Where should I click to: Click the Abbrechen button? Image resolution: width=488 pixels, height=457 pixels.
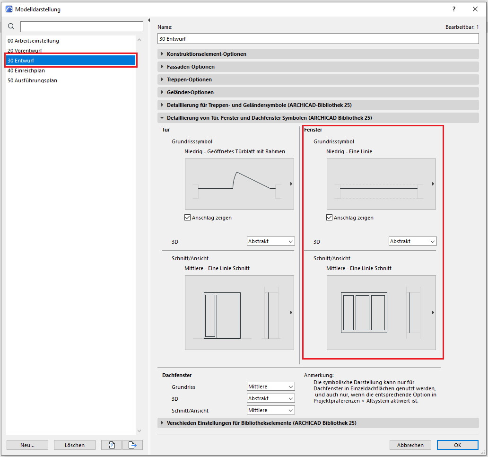410,445
